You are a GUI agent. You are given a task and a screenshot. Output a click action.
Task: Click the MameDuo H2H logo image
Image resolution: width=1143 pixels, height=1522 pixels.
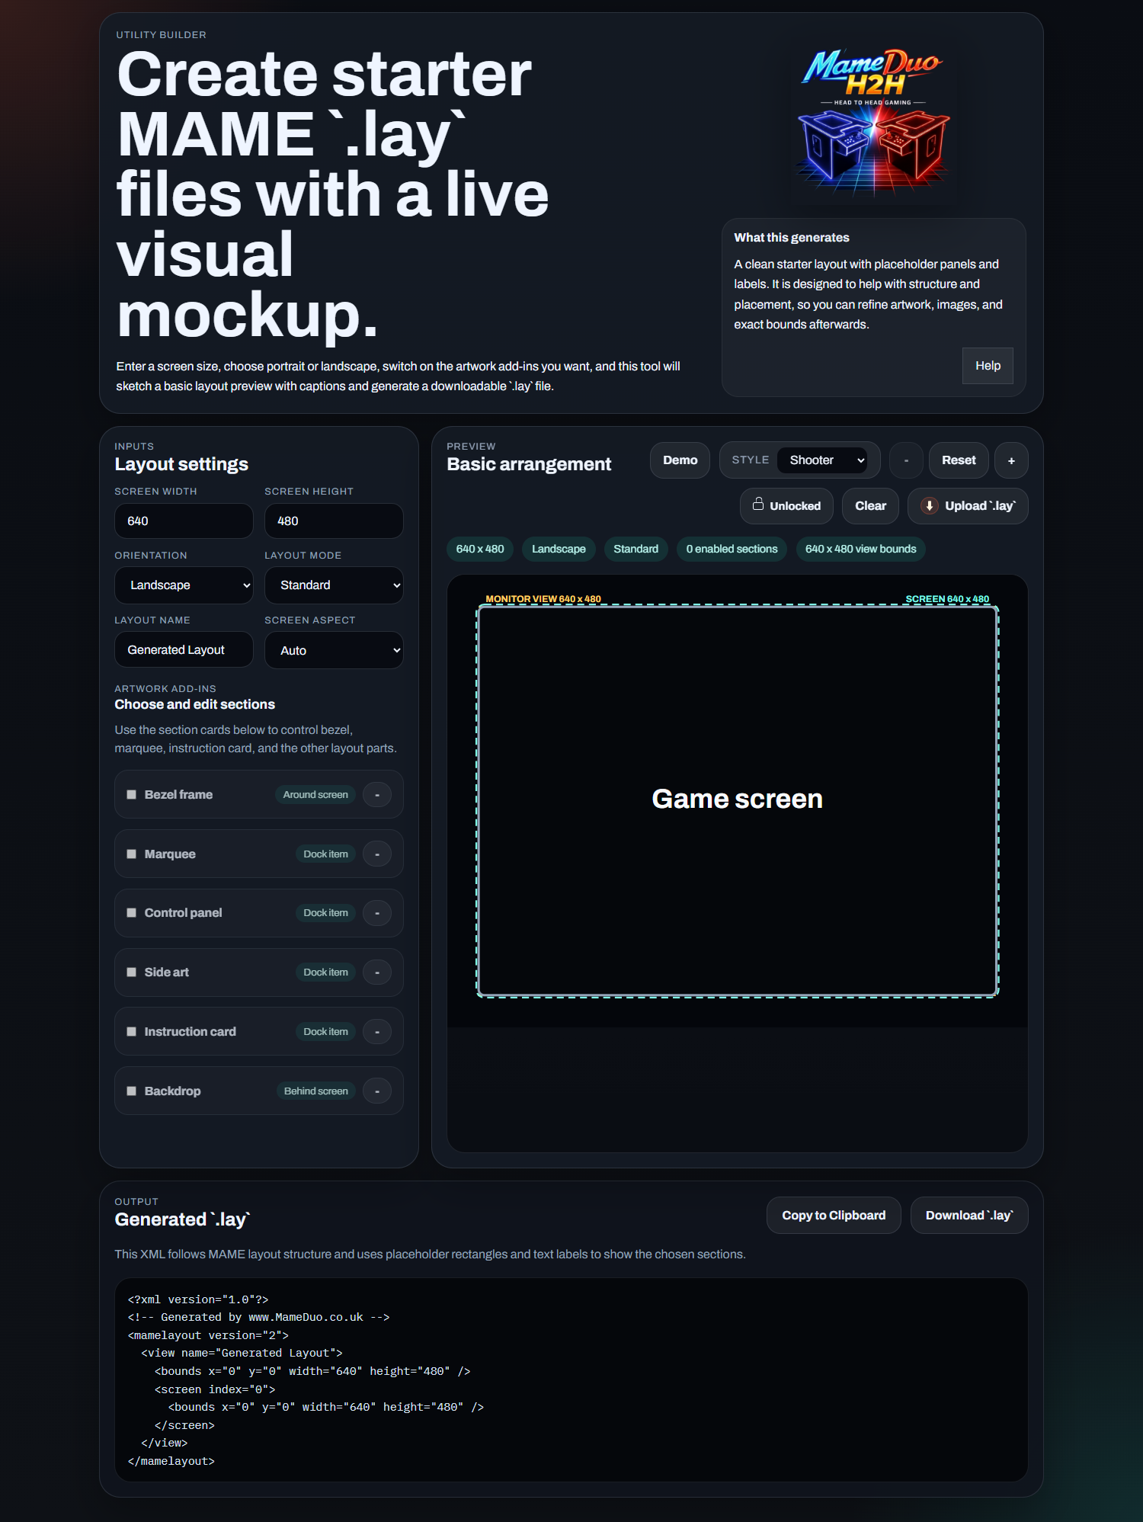tap(874, 120)
